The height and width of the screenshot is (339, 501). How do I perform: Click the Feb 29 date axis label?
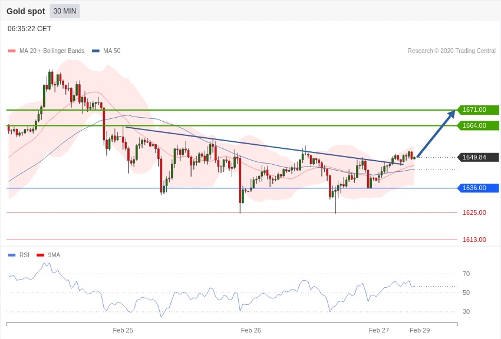pyautogui.click(x=420, y=330)
